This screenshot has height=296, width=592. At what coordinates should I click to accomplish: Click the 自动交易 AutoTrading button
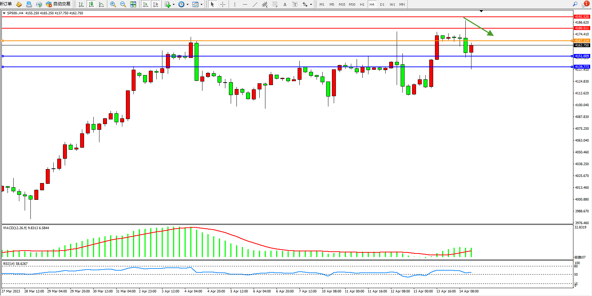coord(58,4)
